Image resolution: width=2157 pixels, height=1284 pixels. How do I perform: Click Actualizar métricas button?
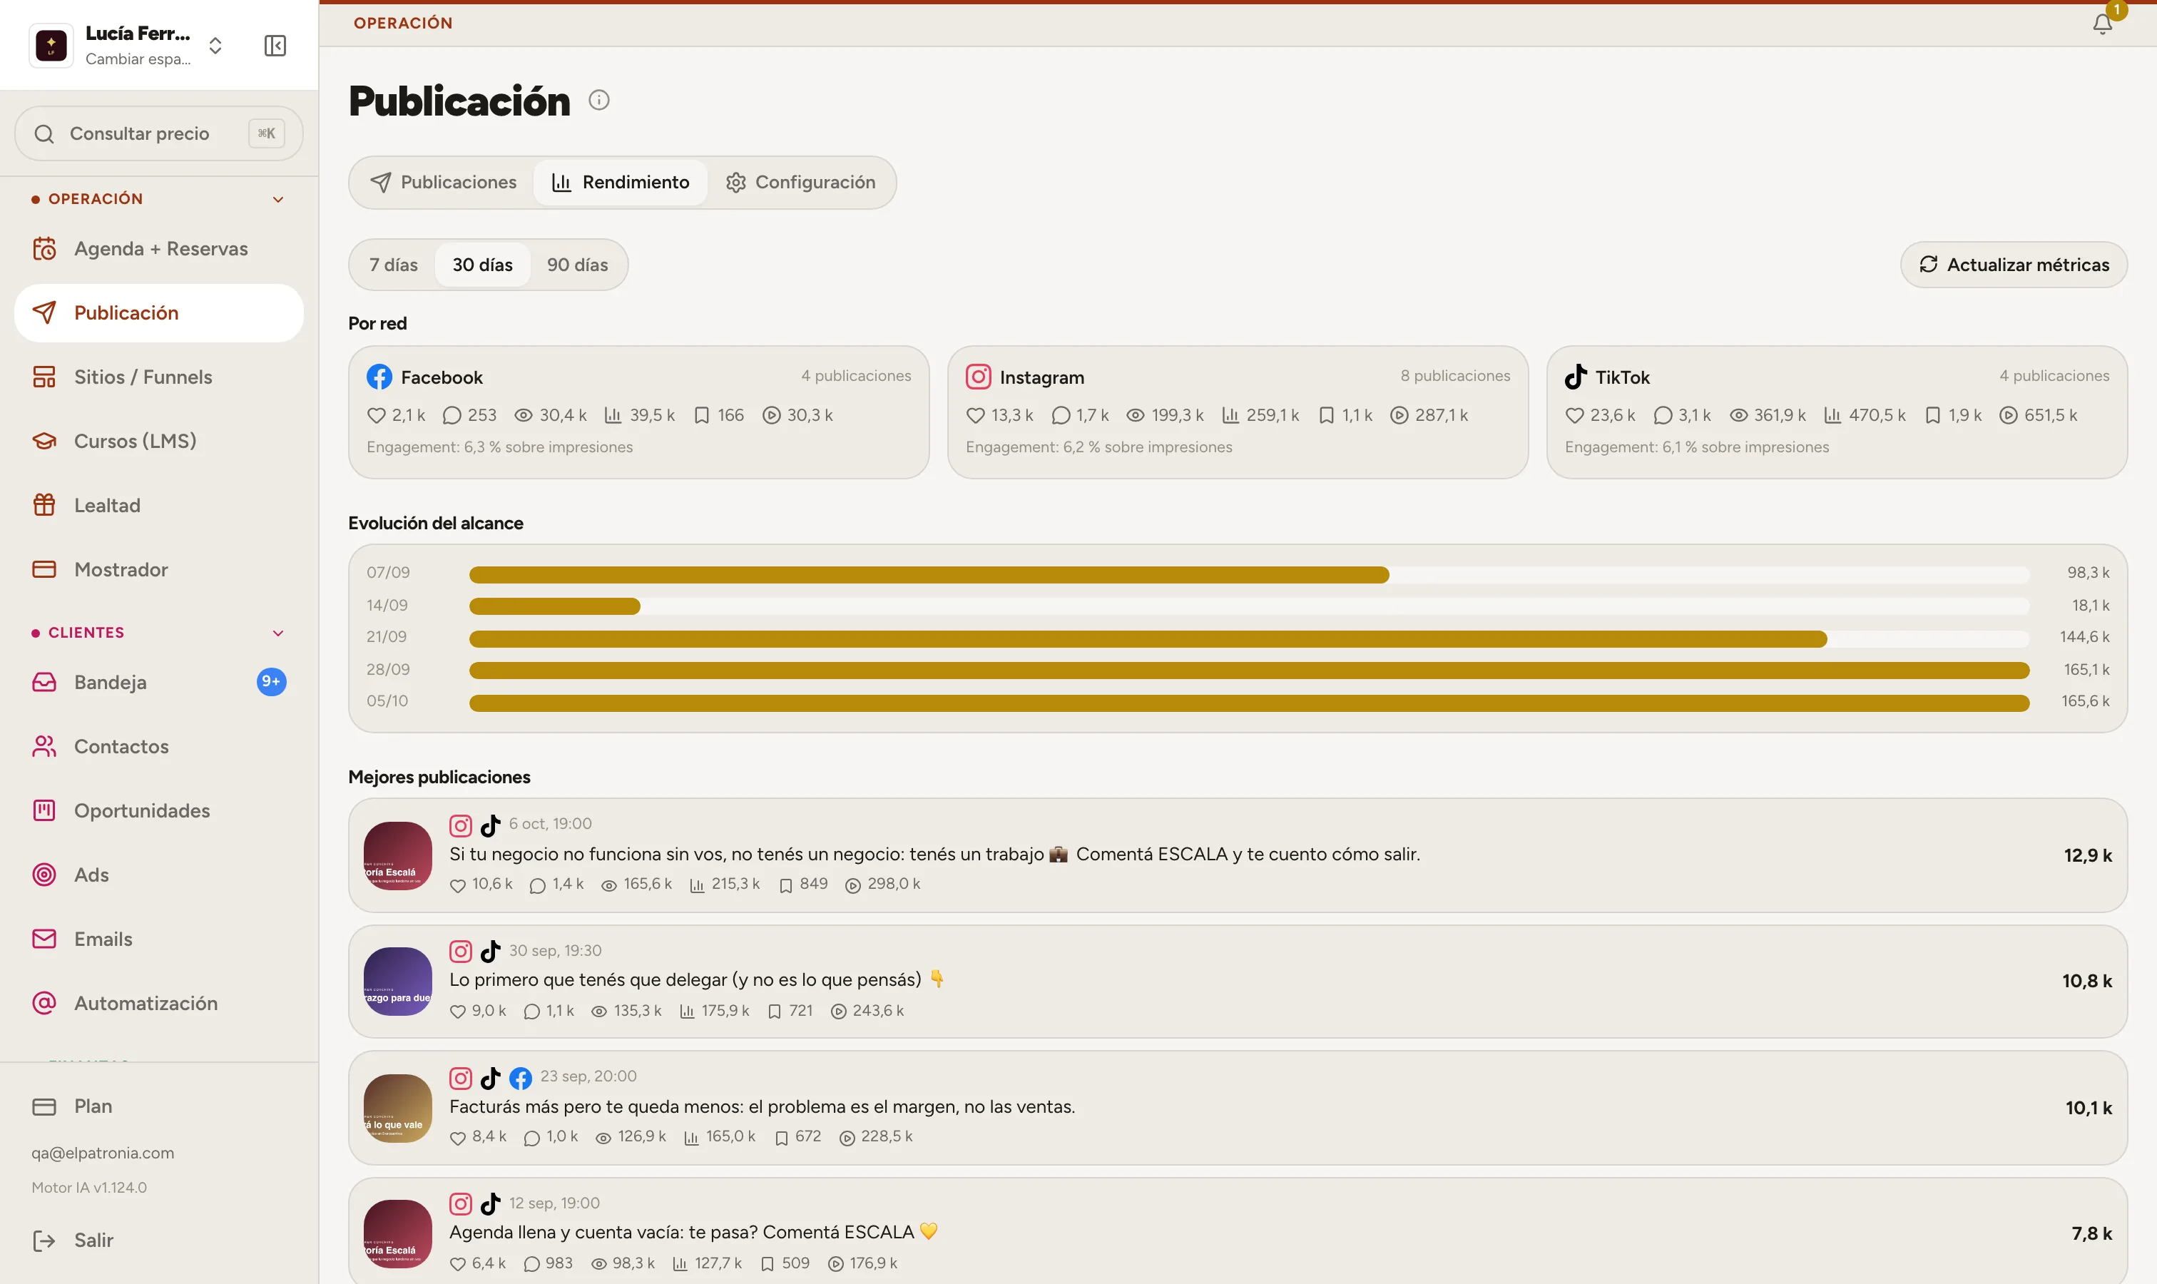(x=2014, y=265)
